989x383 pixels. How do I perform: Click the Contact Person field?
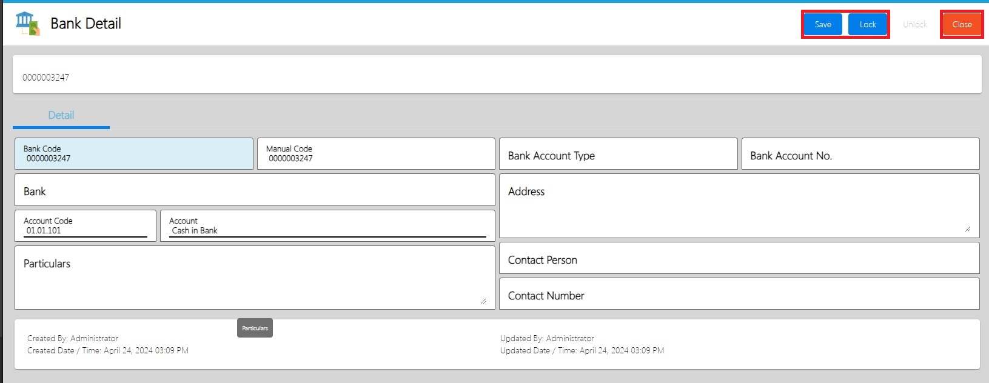coord(739,260)
